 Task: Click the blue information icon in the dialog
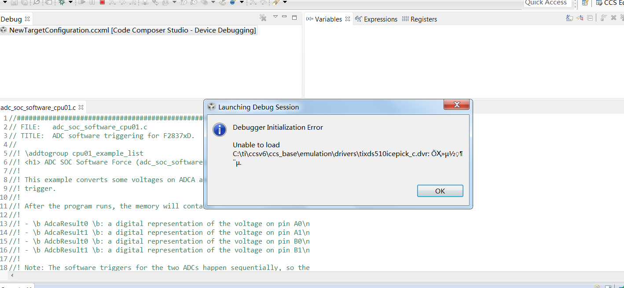(x=219, y=129)
